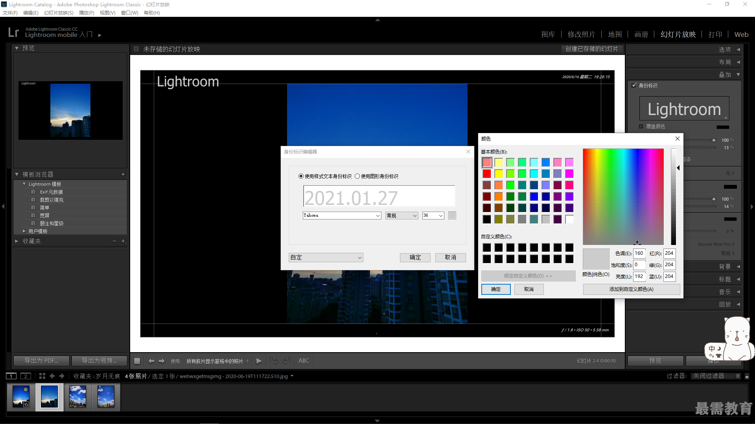Collapse the 预览 panel
755x424 pixels.
[17, 48]
